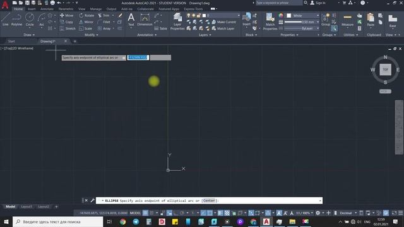Open the Manage ribbon tab
This screenshot has width=404, height=227.
[x=96, y=9]
